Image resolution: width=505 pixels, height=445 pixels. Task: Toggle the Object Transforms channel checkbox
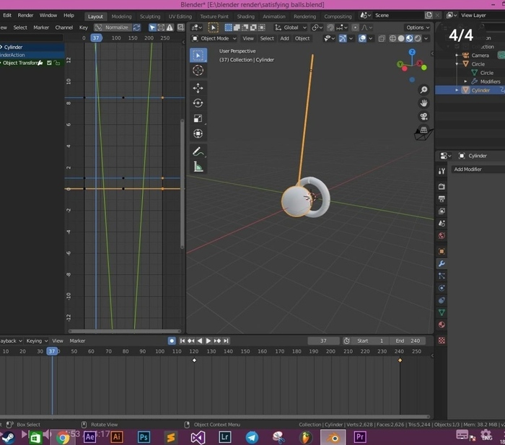(49, 63)
